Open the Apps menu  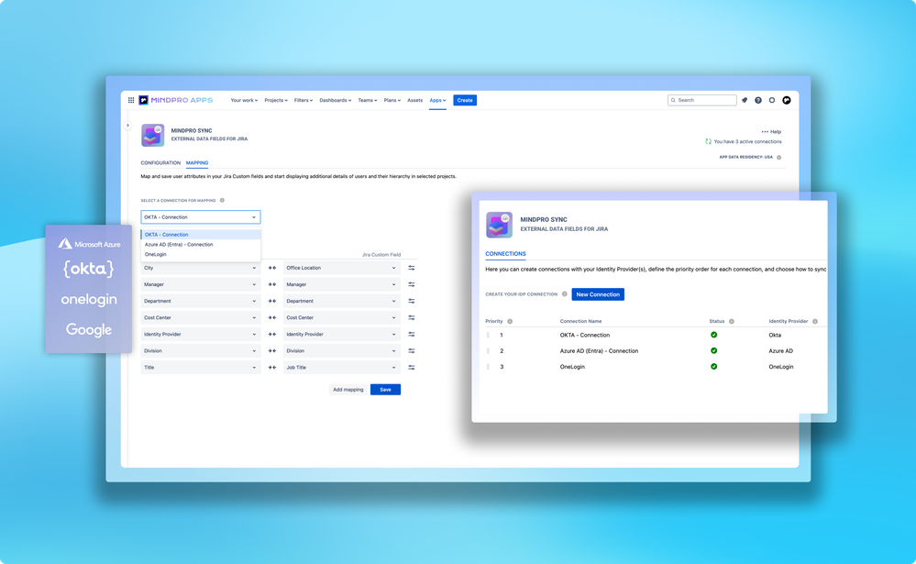[437, 100]
